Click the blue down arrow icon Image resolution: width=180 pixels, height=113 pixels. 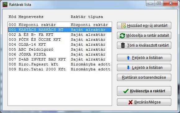tap(128, 68)
